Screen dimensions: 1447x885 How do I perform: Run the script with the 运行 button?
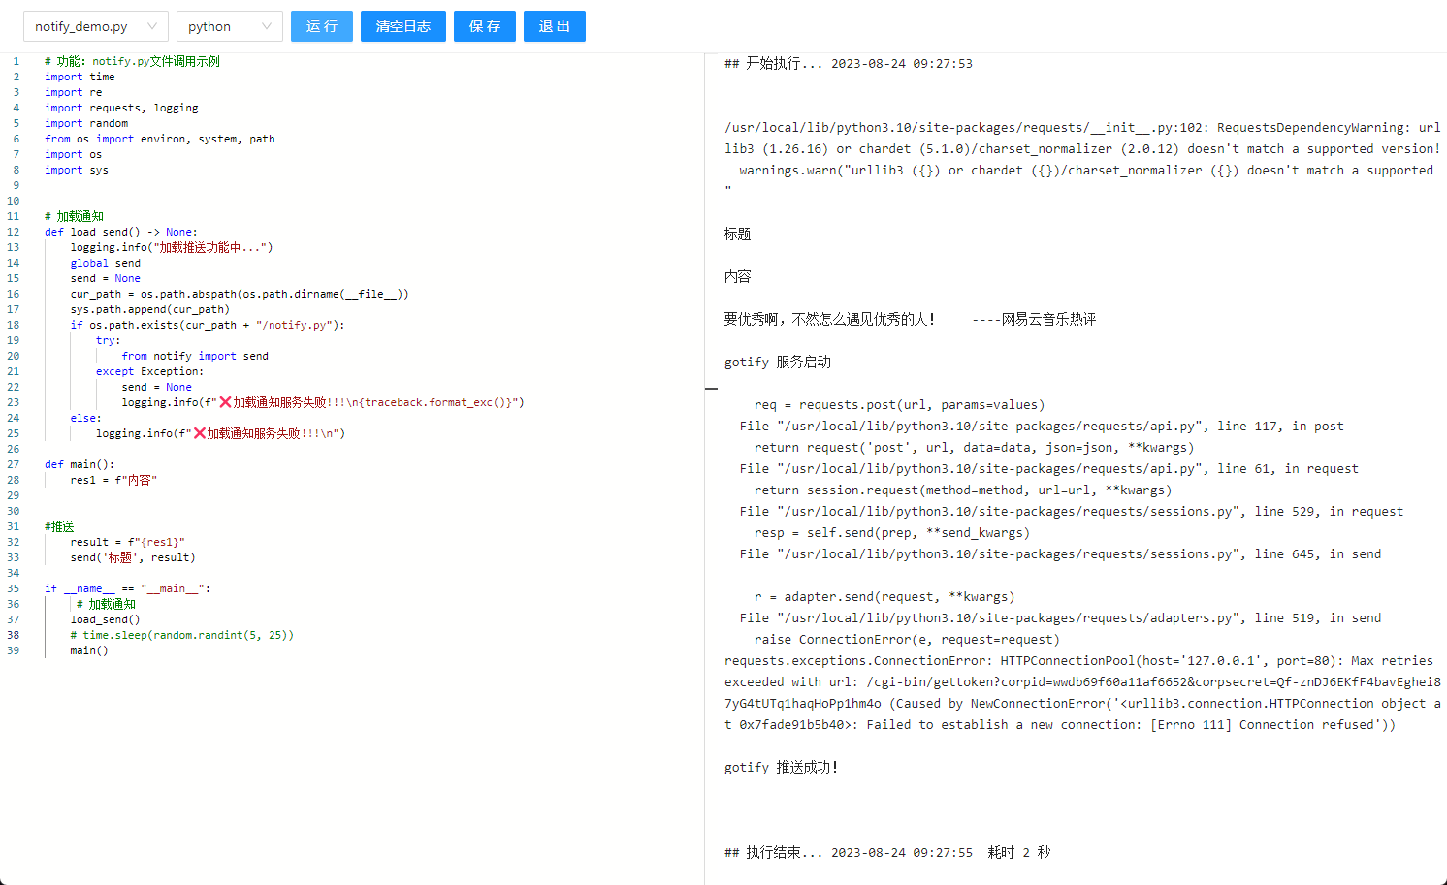[x=321, y=26]
